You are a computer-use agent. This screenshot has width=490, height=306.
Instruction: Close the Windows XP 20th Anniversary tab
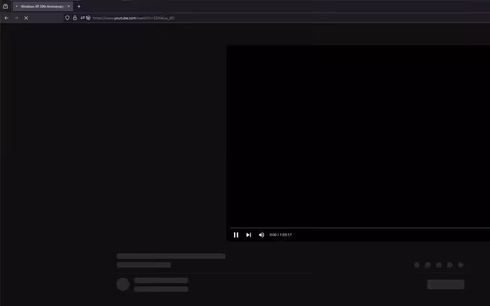69,6
